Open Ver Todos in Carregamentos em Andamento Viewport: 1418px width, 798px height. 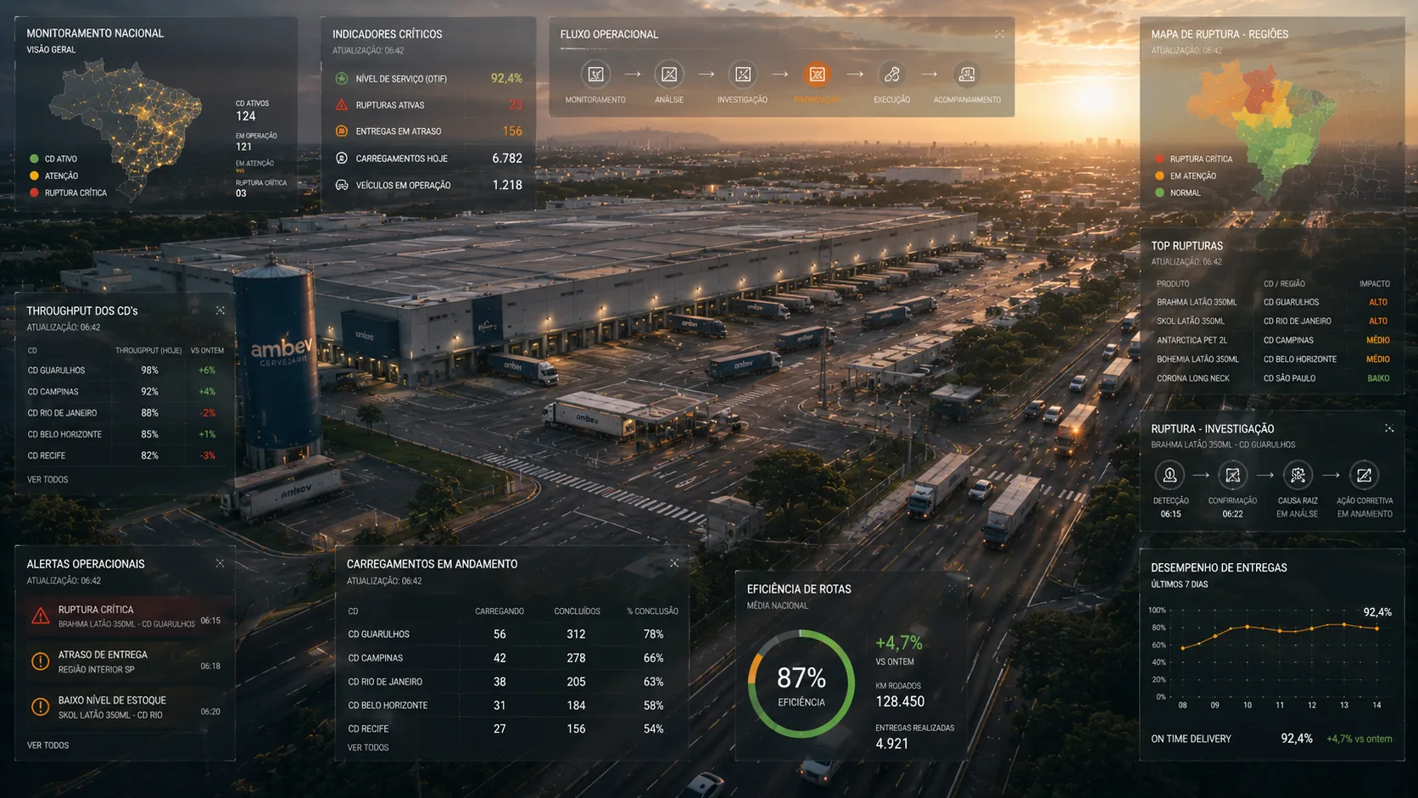point(368,748)
